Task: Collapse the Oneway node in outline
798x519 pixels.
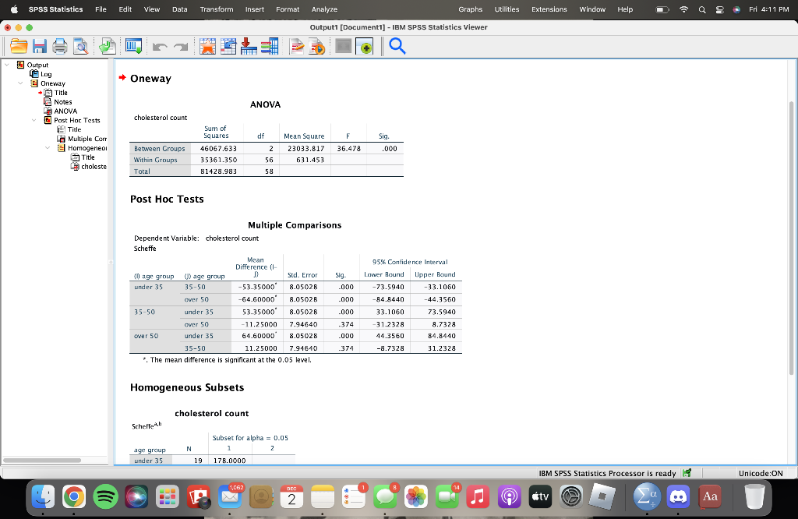Action: pos(20,83)
